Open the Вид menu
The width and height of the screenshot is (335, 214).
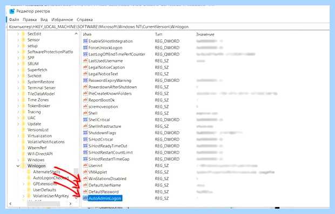coord(44,19)
